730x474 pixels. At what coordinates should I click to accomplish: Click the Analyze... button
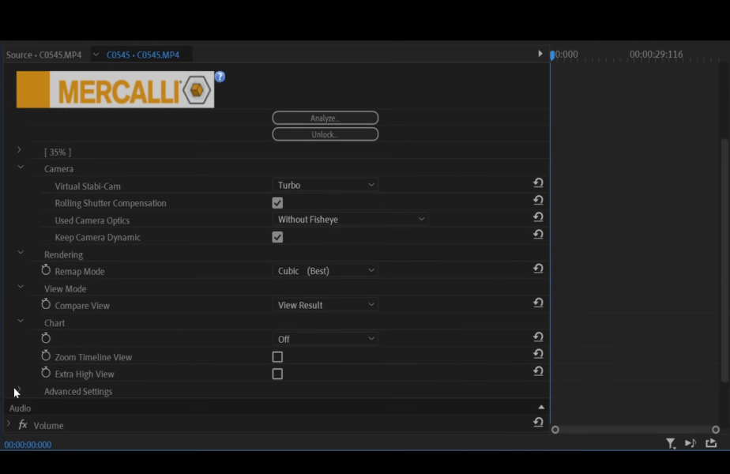(325, 118)
